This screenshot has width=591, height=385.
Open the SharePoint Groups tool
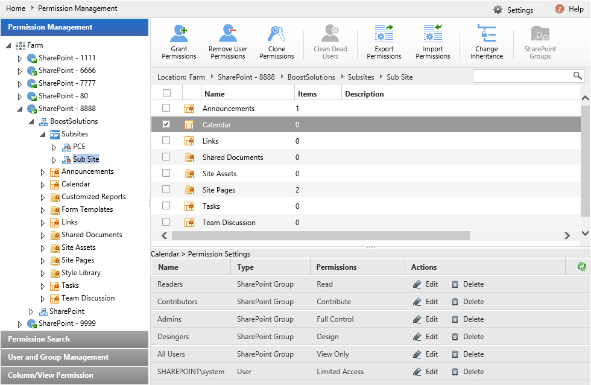[x=540, y=42]
